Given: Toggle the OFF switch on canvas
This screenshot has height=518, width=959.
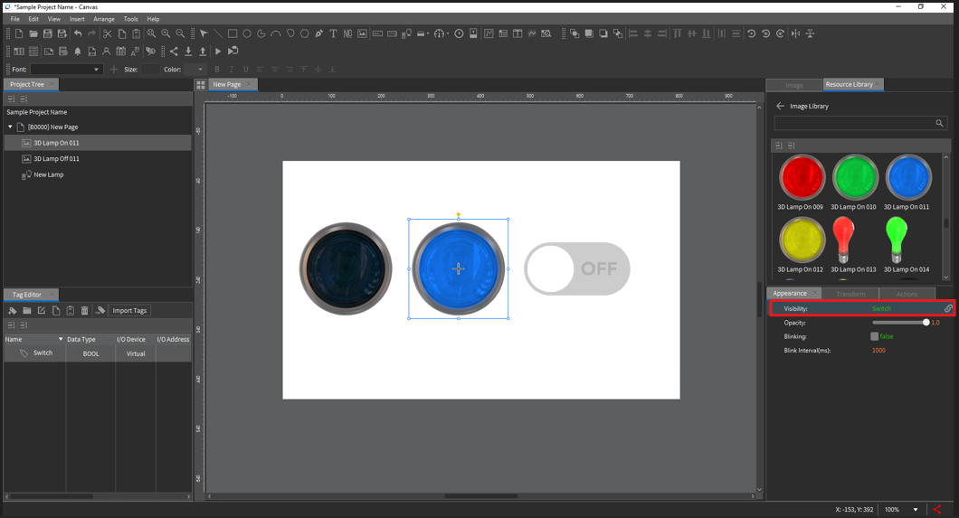Looking at the screenshot, I should (x=577, y=268).
